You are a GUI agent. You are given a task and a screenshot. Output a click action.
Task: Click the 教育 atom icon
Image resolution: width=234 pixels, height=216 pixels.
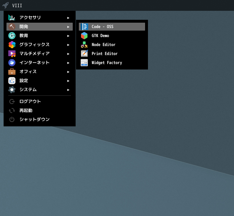12,36
